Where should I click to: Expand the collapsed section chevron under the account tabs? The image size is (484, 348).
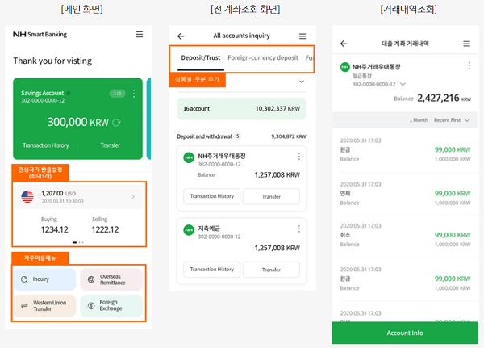pyautogui.click(x=302, y=82)
